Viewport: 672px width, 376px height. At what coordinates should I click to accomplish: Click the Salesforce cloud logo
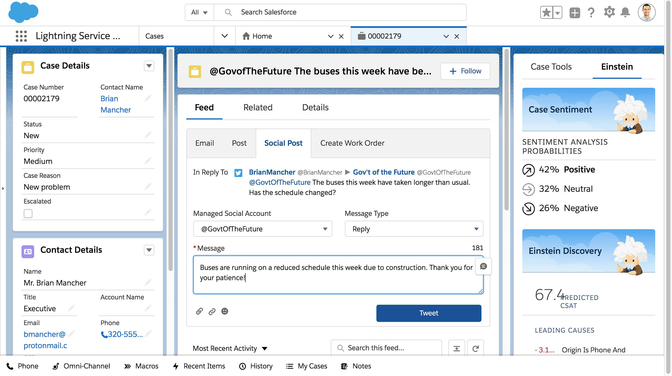(x=23, y=12)
